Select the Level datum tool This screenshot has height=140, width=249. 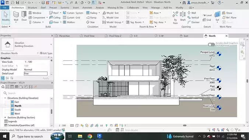207,15
